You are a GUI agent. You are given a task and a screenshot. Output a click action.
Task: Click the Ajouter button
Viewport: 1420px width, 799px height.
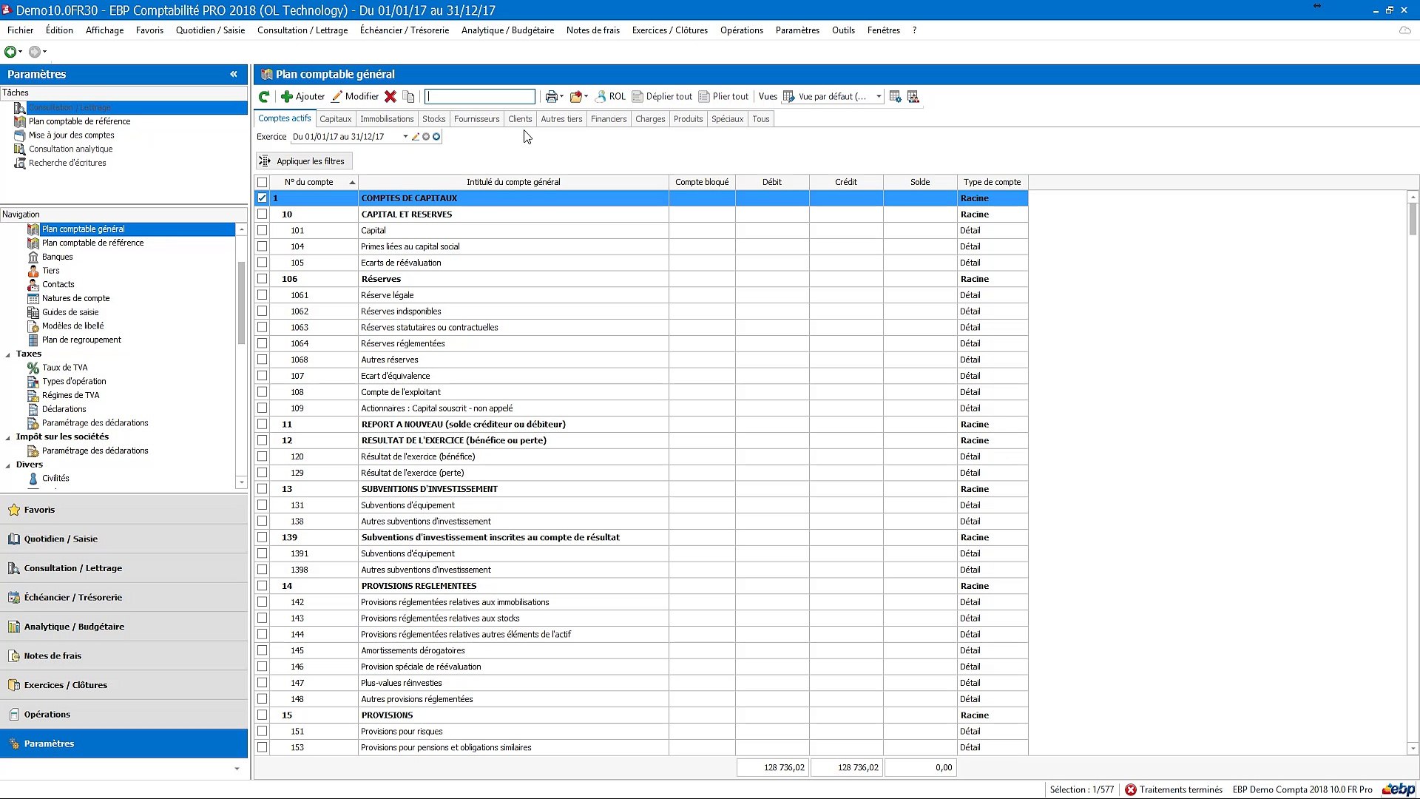click(303, 97)
